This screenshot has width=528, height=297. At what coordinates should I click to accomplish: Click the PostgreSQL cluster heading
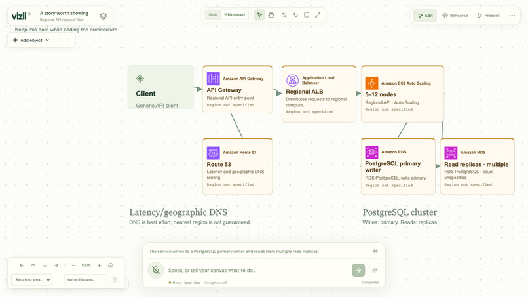point(400,212)
